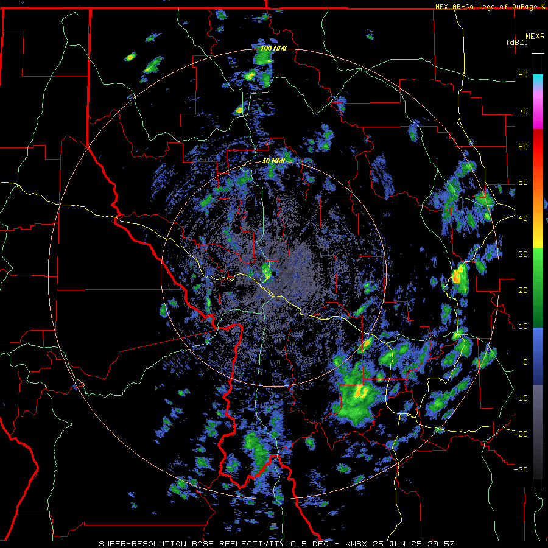Click the SUPER-RESOLUTION BASE REFLECTIVITY caption
548x548 pixels.
(x=192, y=544)
